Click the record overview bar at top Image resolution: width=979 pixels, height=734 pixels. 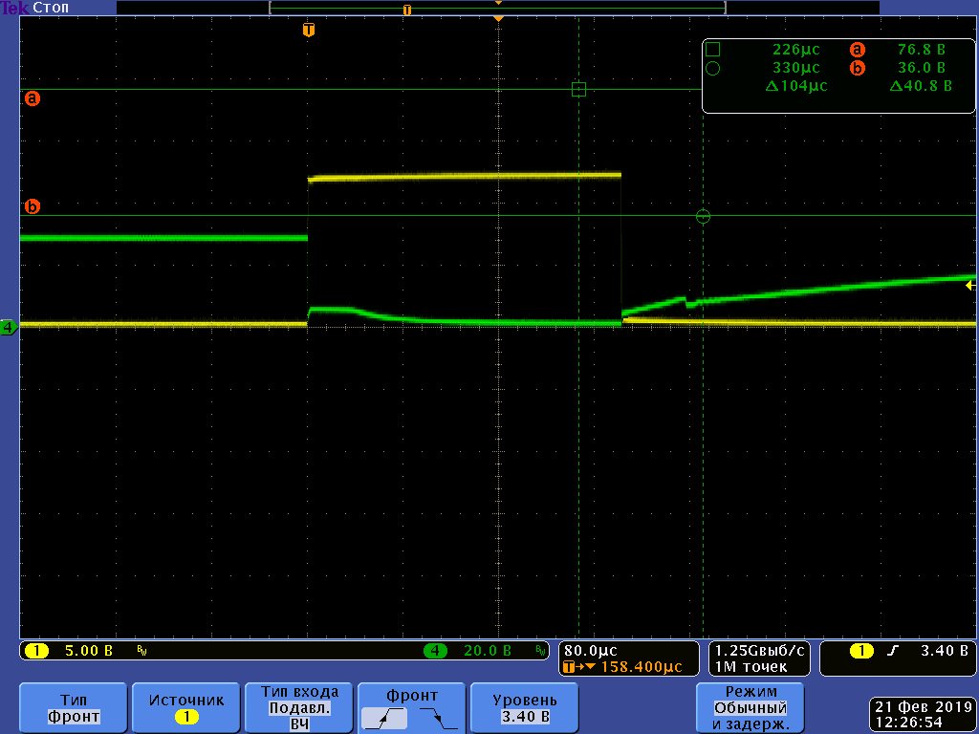point(497,8)
